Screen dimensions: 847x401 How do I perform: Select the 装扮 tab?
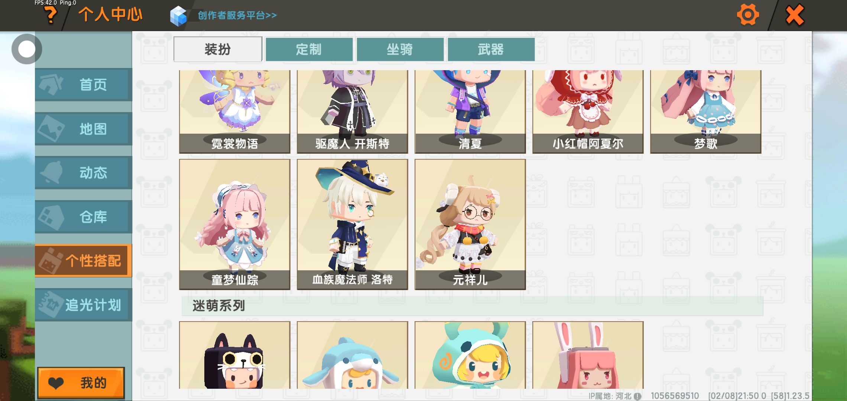coord(218,49)
